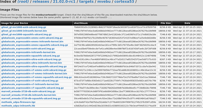Image resolution: width=203 pixels, height=108 pixels.
Task: Open the (root) breadcrumb link
Action: point(23,1)
